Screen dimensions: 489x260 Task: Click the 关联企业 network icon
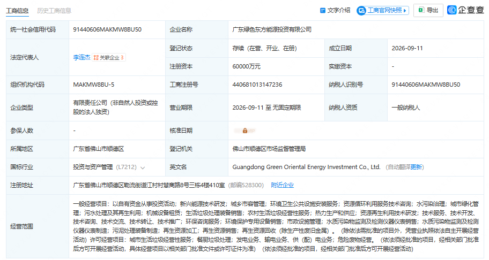[96, 58]
